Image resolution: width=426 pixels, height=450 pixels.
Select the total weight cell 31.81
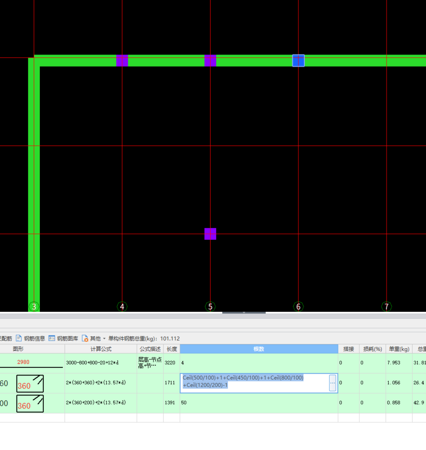pos(419,363)
